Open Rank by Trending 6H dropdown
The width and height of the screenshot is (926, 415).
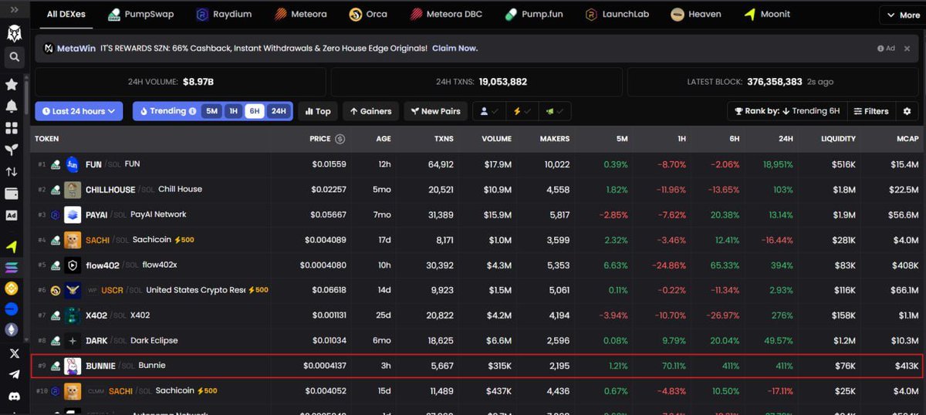787,111
